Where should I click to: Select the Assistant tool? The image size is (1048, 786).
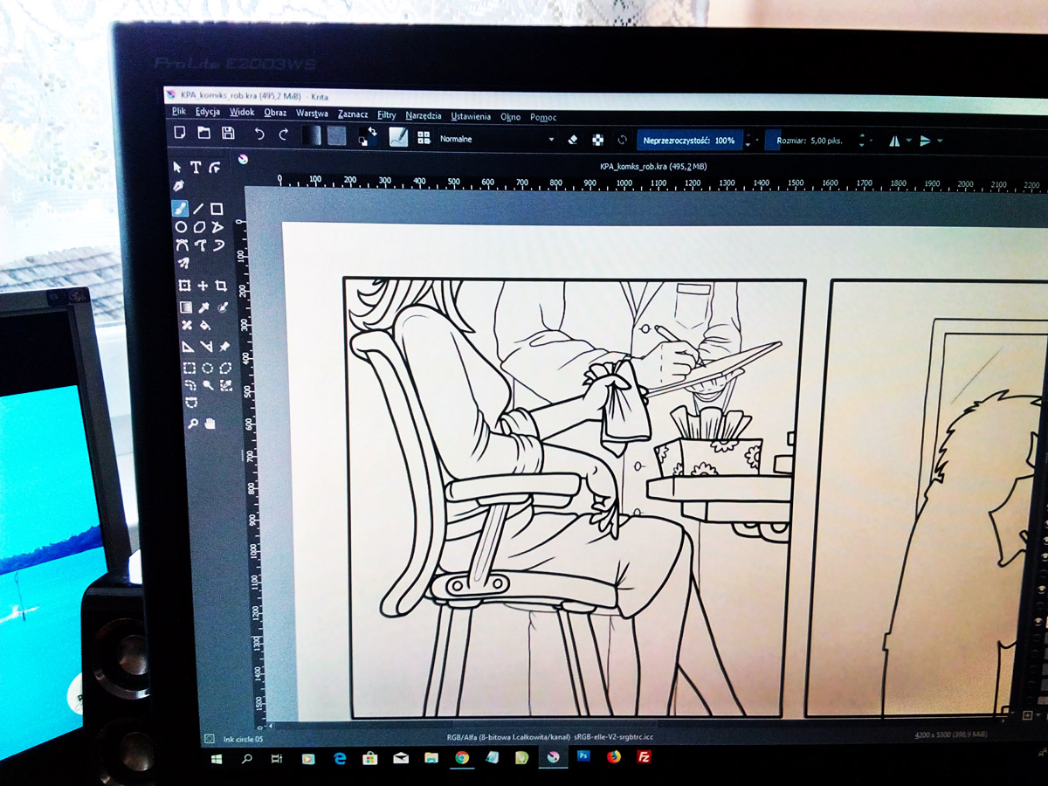click(x=188, y=347)
